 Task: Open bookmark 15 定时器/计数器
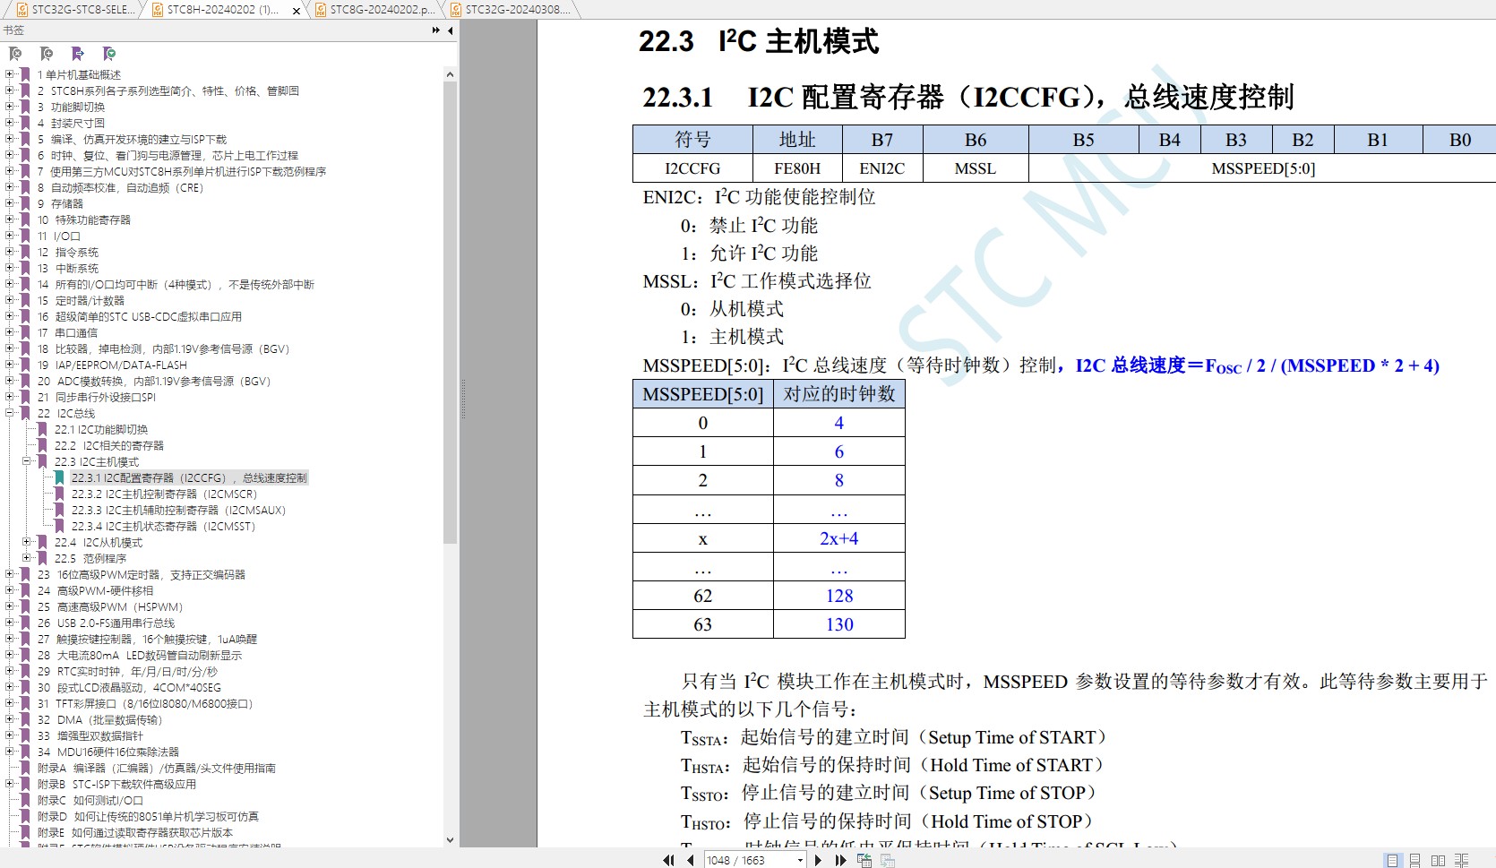(x=81, y=300)
